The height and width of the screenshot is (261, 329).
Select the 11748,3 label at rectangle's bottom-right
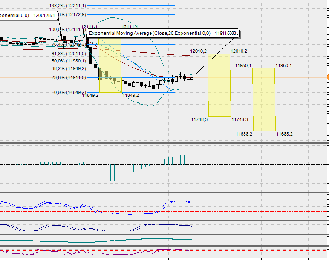pyautogui.click(x=240, y=119)
